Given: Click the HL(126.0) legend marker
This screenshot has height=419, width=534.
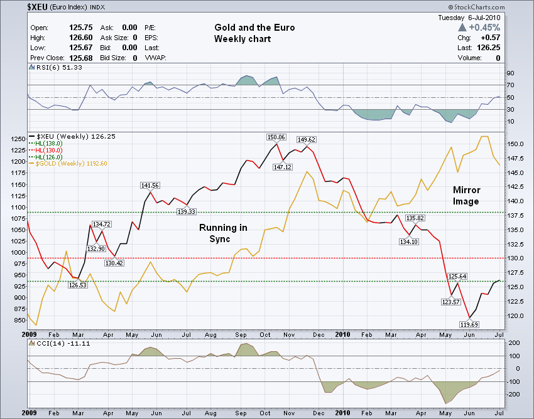Looking at the screenshot, I should pos(33,156).
